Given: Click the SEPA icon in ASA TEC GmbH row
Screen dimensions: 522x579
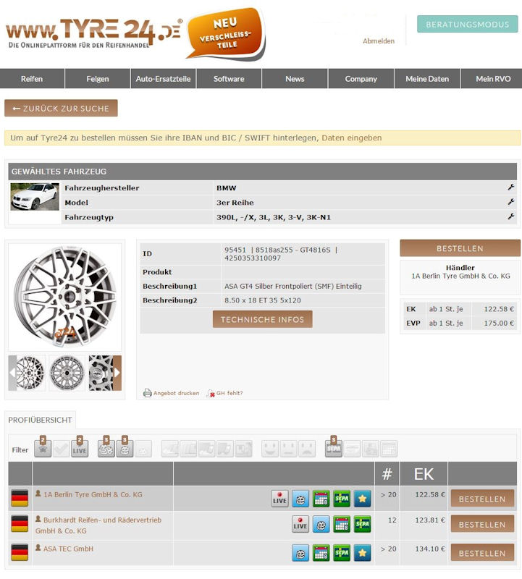Looking at the screenshot, I should [x=342, y=553].
